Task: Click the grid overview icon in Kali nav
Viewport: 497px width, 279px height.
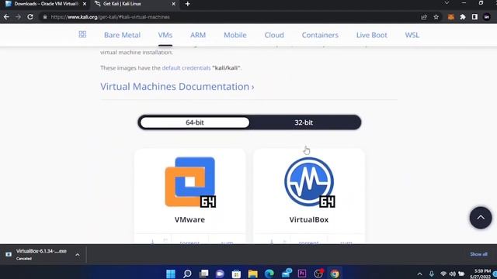Action: tap(82, 34)
